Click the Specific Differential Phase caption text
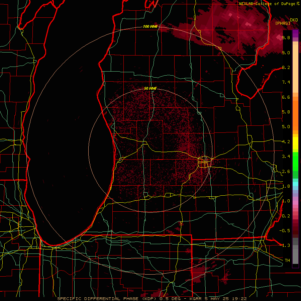This screenshot has width=301, height=301. coord(152,299)
